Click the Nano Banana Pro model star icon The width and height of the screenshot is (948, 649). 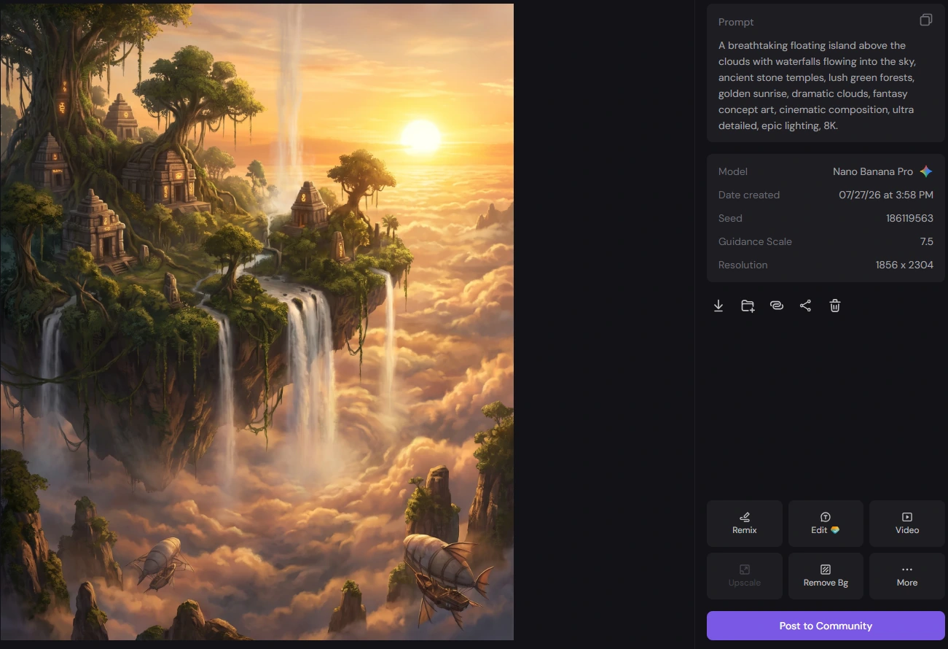[925, 171]
